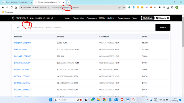184x103 pixels.
Task: Select the 46.20% share value
Action: point(145,43)
